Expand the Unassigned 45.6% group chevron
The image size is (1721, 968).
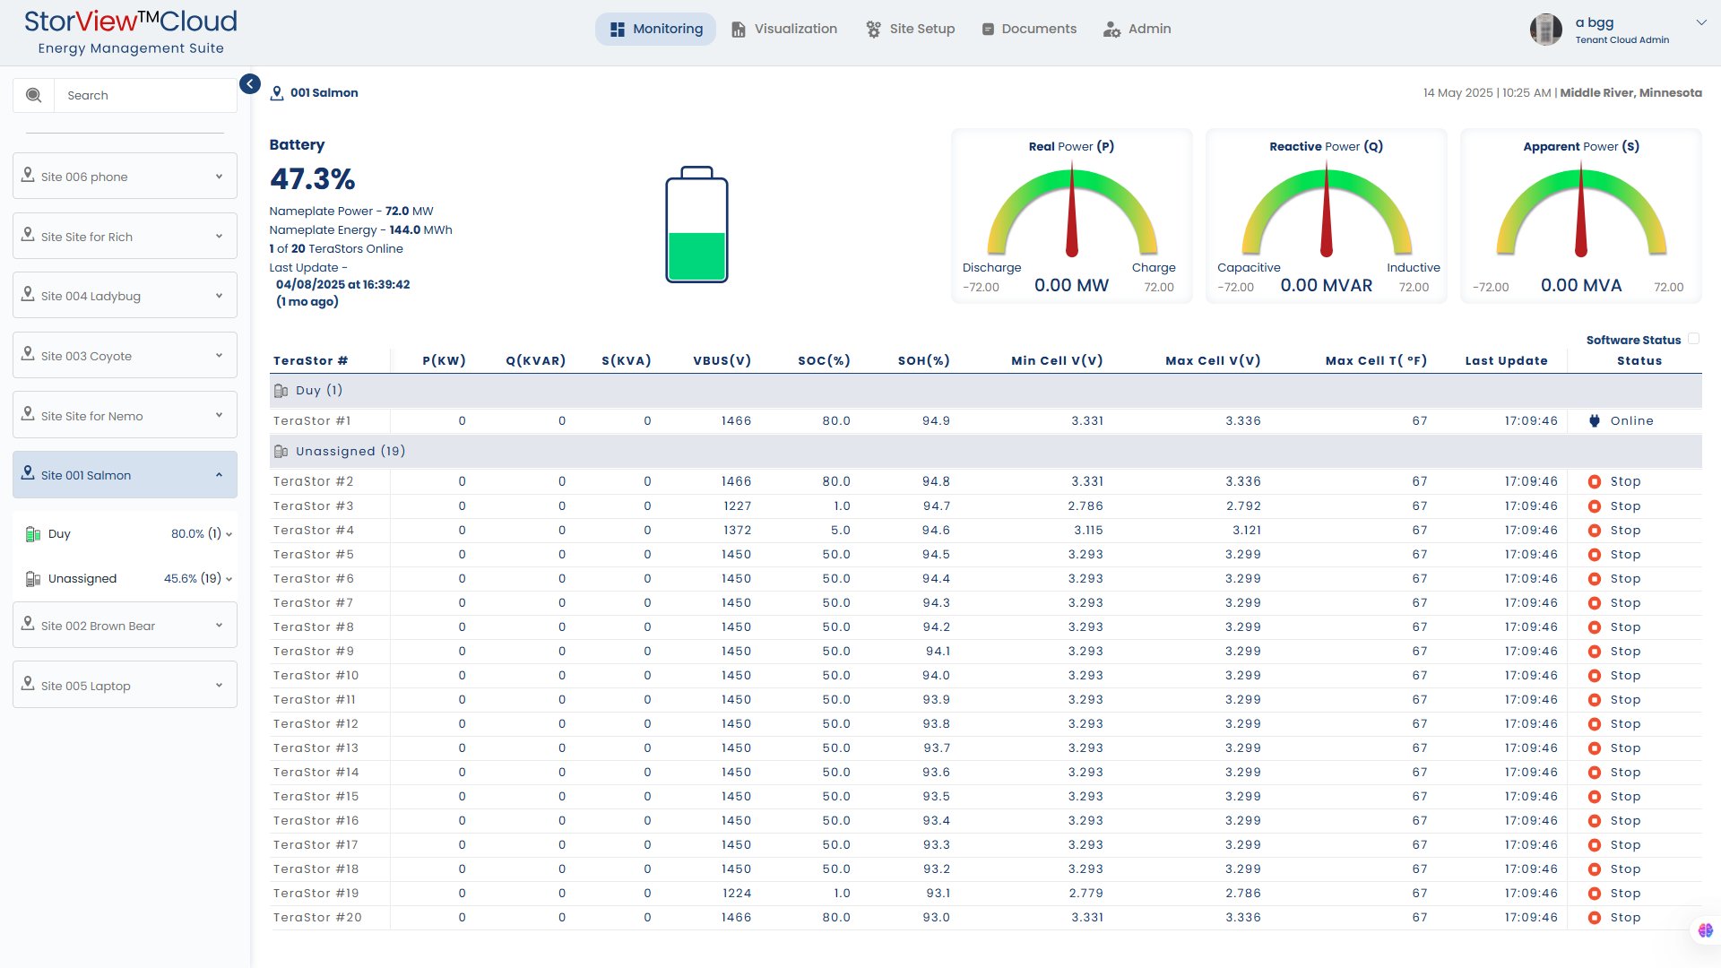pyautogui.click(x=229, y=579)
